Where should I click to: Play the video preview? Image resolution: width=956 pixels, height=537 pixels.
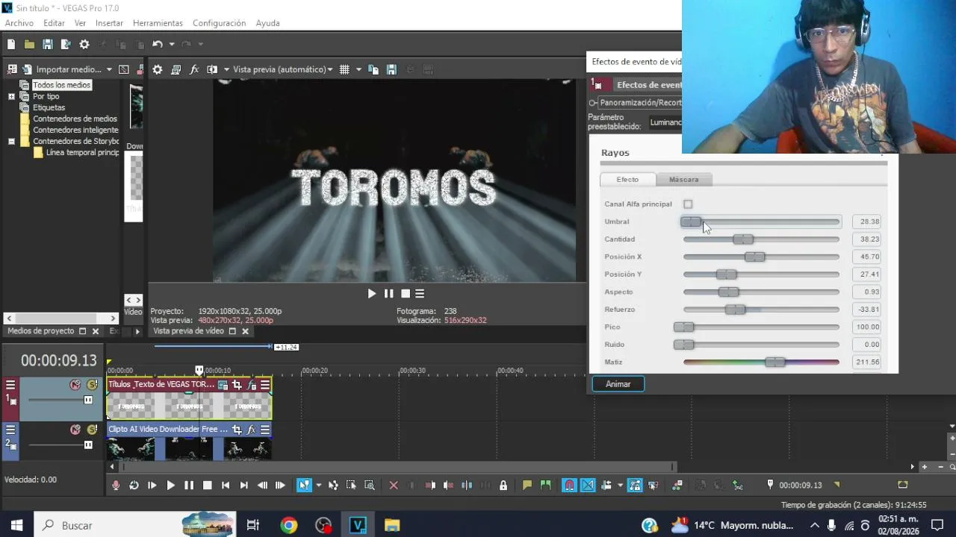(x=371, y=294)
